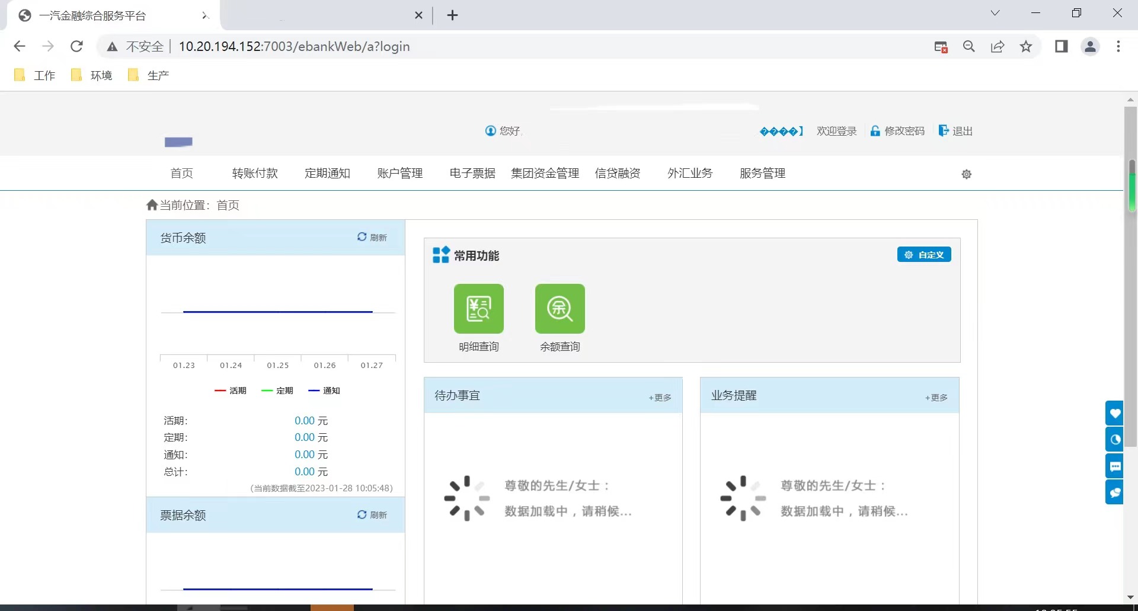1138x611 pixels.
Task: Click the blocked pop-up icon in address bar
Action: 941,47
